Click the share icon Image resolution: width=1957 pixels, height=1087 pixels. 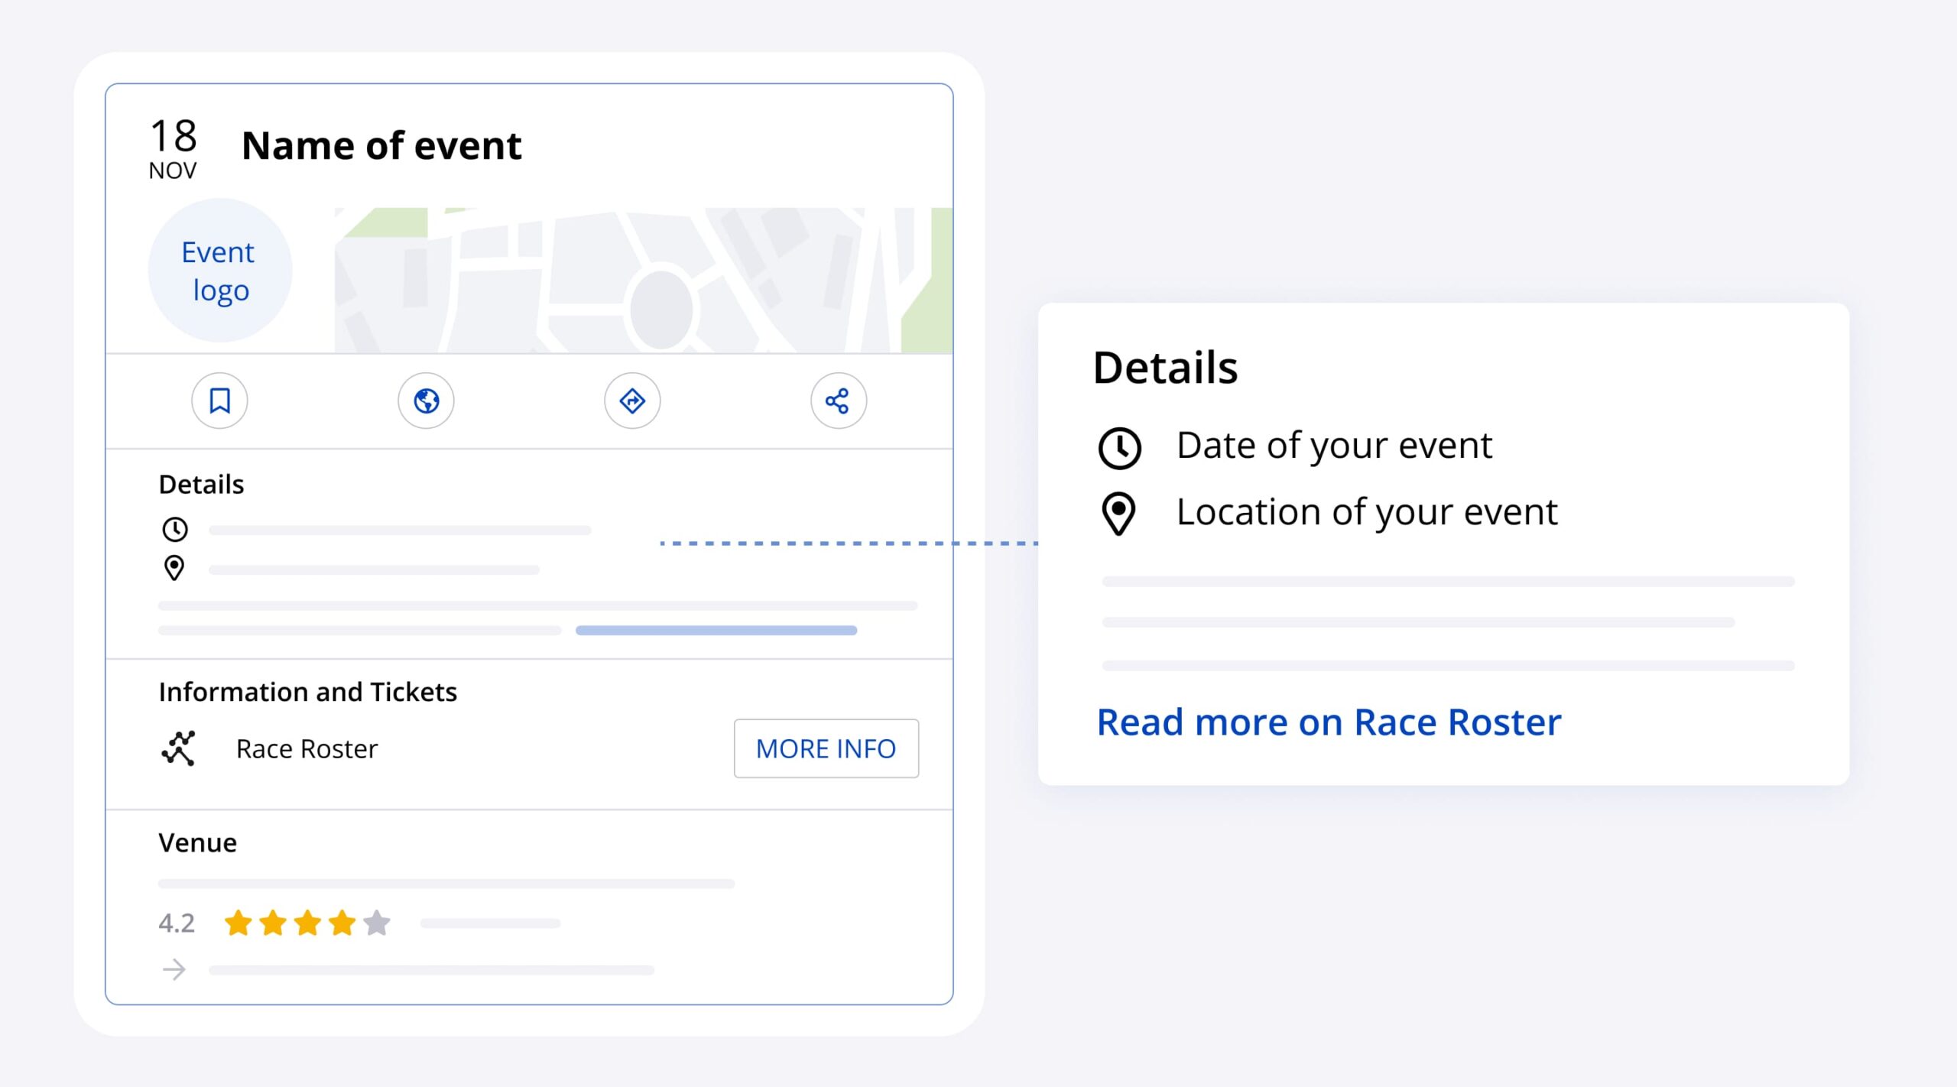coord(838,401)
